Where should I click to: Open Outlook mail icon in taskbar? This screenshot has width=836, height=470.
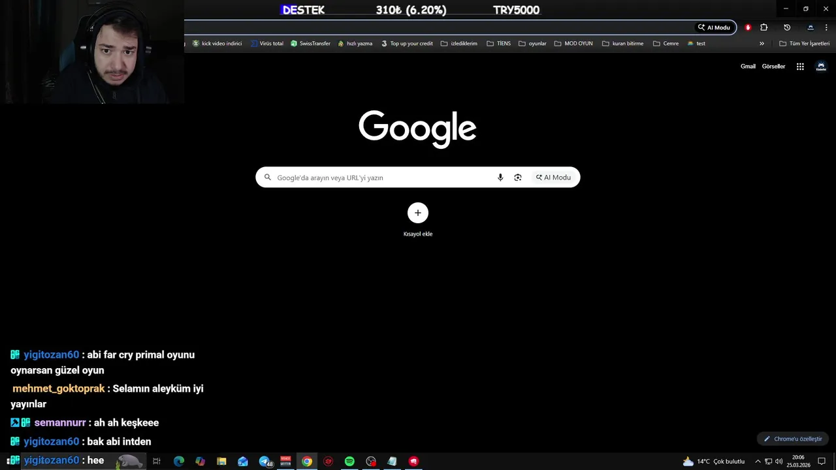click(243, 462)
